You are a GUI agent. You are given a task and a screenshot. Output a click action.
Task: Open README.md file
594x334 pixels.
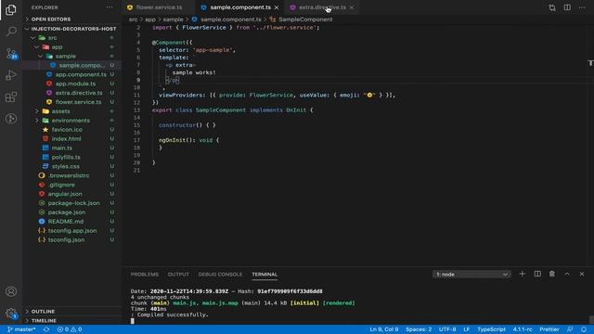pyautogui.click(x=66, y=222)
